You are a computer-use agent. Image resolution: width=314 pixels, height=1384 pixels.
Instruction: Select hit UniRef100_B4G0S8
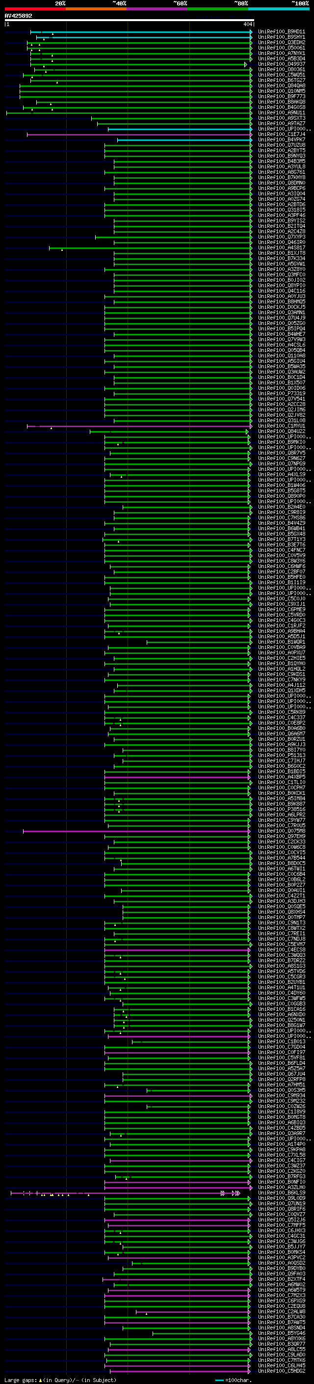point(282,108)
